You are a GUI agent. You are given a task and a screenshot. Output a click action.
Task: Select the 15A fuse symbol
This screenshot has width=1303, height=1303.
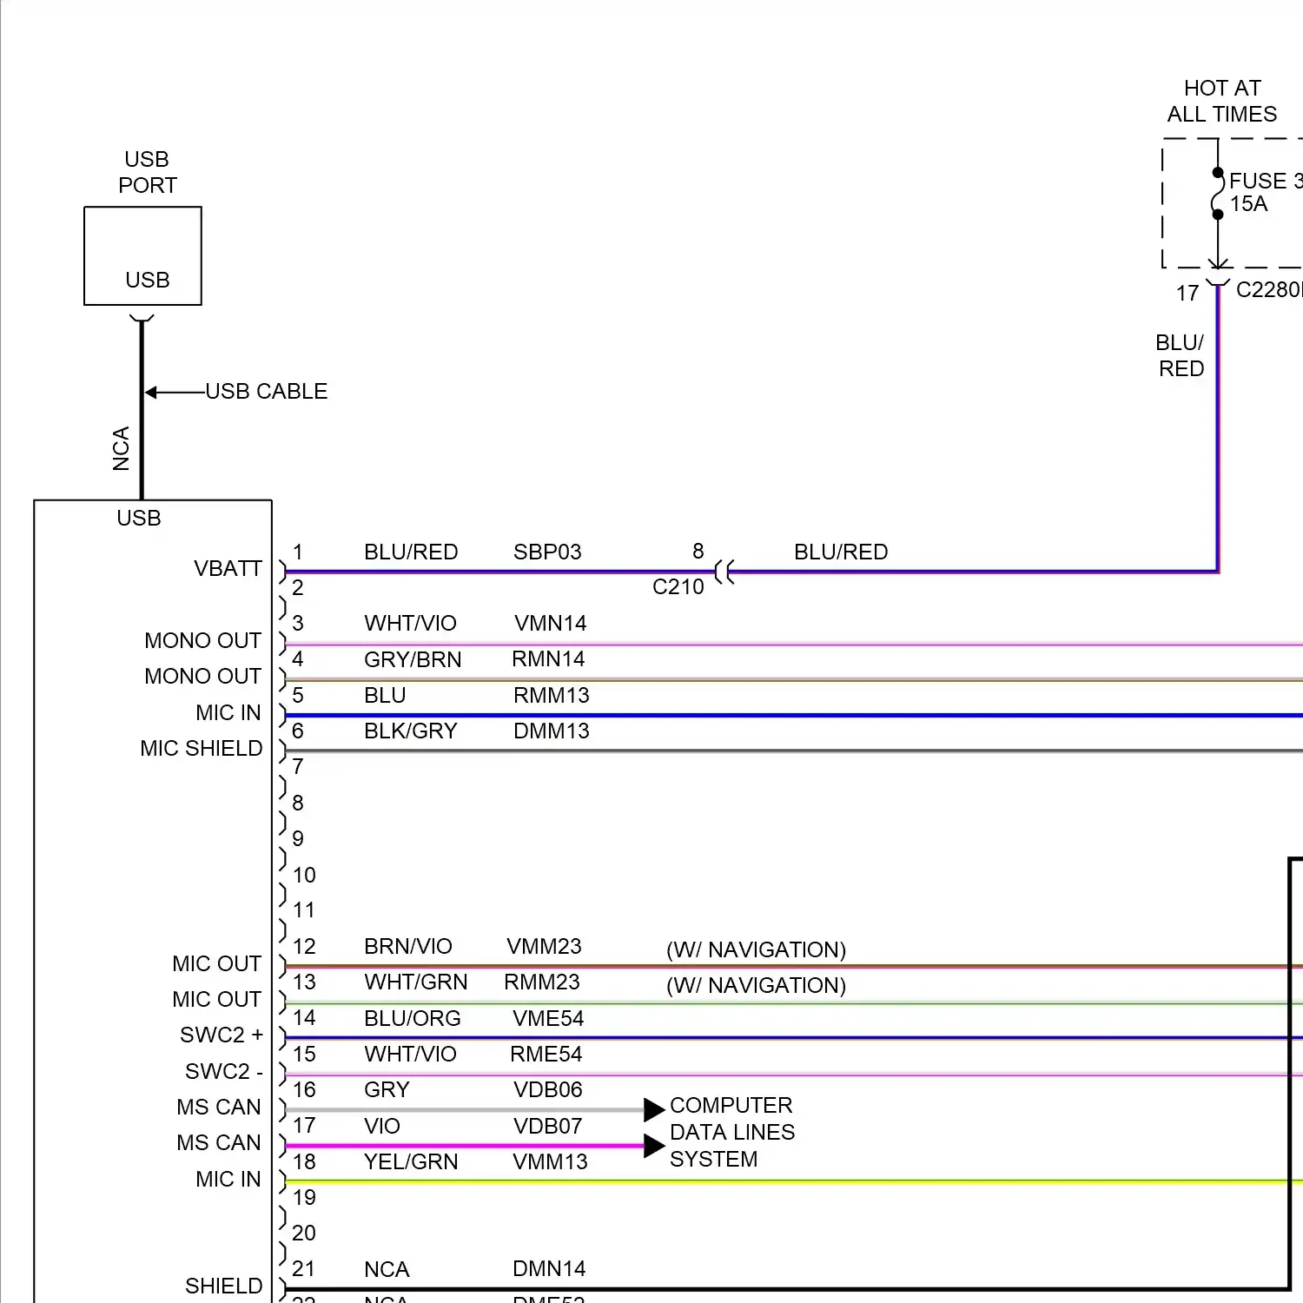[x=1218, y=194]
